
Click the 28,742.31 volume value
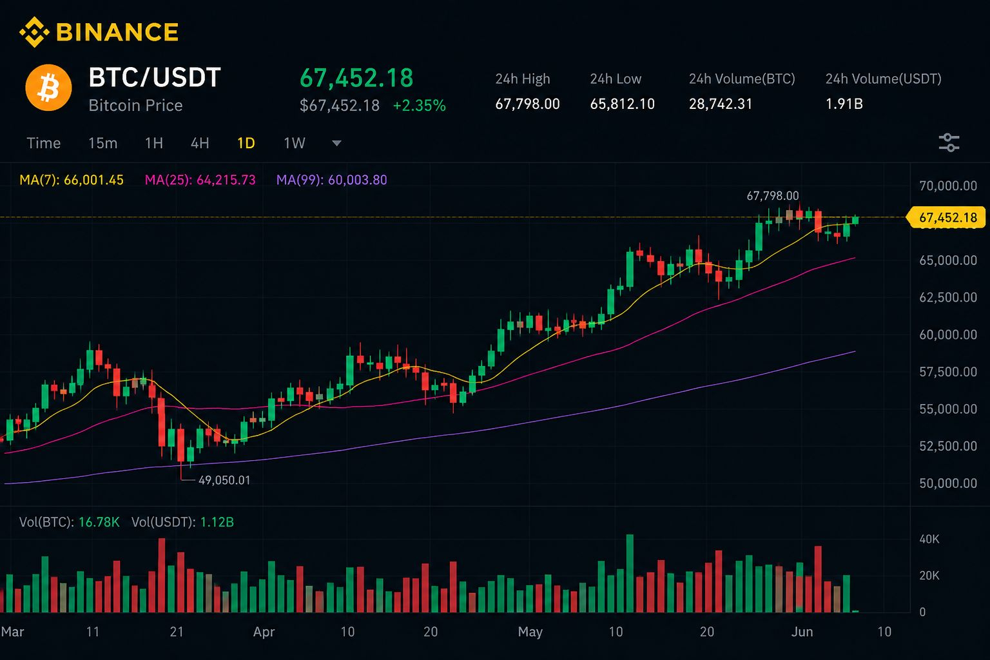click(x=721, y=104)
